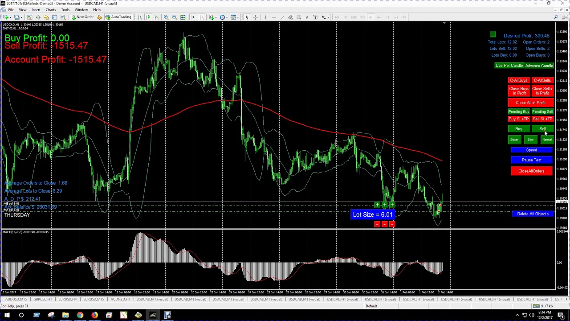The height and width of the screenshot is (321, 570).
Task: Click the Pause Test button
Action: point(531,160)
